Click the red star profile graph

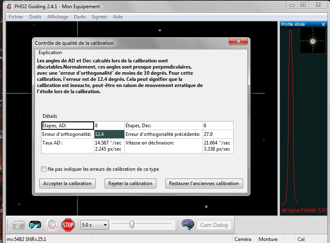[291, 118]
